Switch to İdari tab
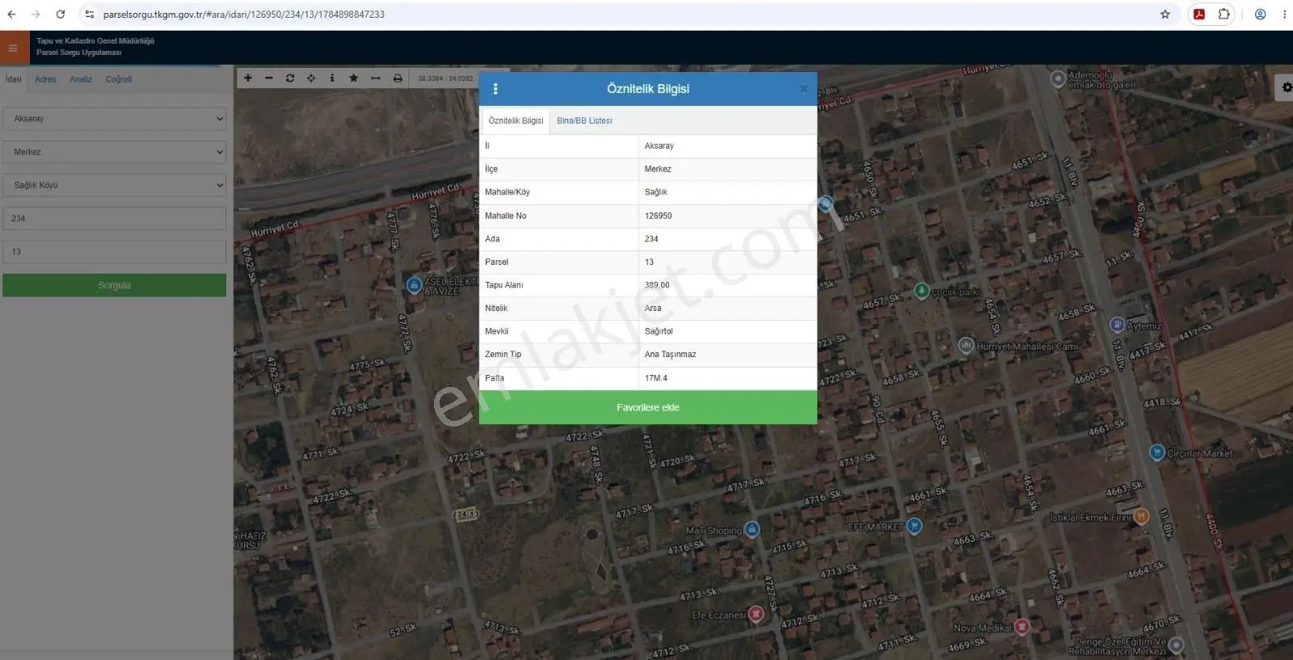This screenshot has width=1293, height=660. tap(14, 79)
